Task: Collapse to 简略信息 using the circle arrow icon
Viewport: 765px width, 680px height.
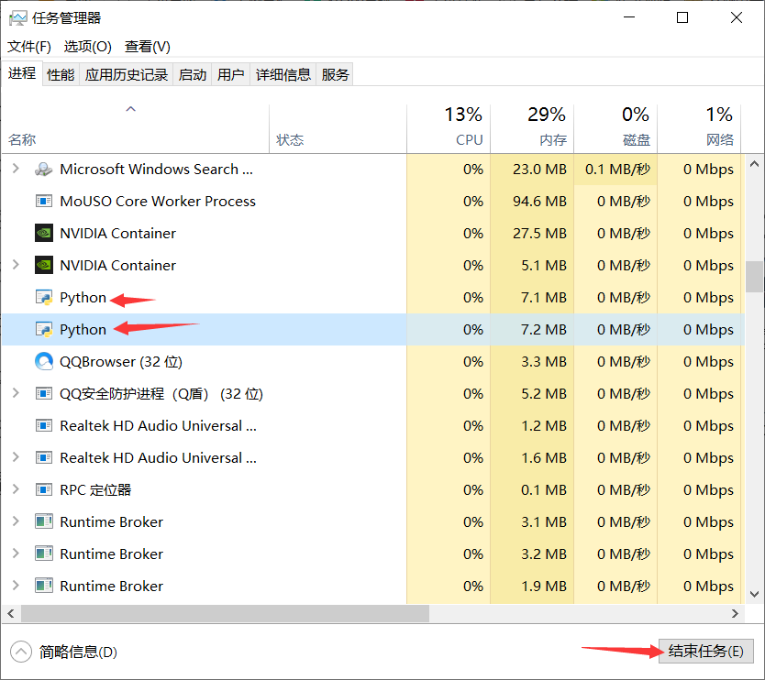Action: [x=20, y=652]
